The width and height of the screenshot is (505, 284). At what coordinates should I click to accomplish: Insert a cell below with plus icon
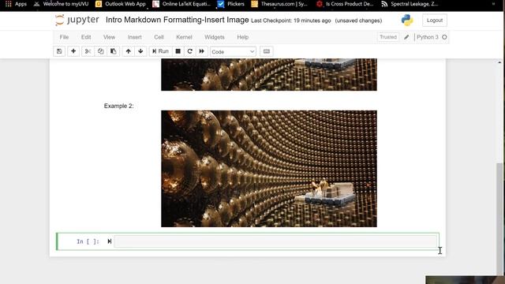coord(73,51)
